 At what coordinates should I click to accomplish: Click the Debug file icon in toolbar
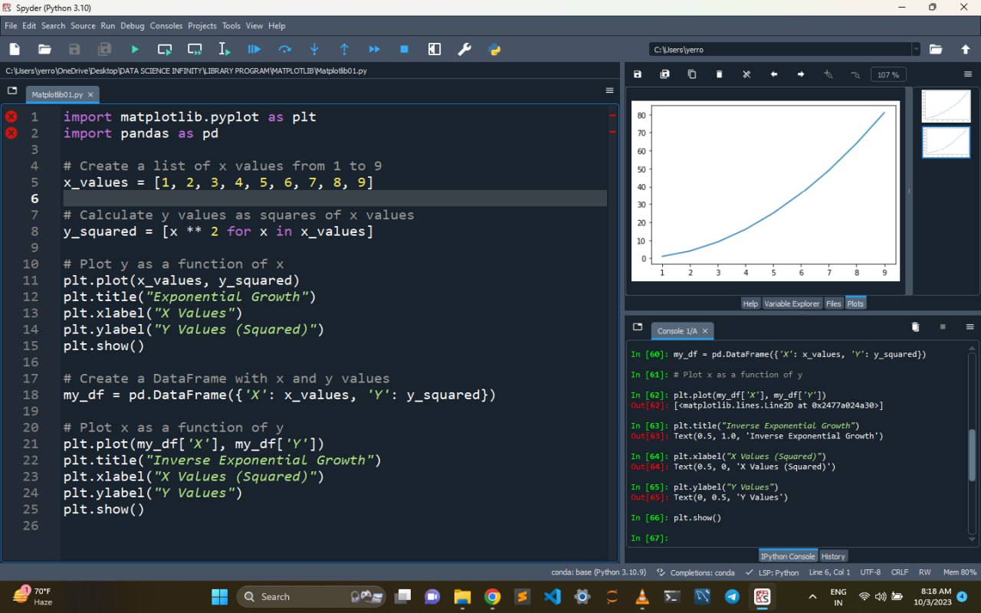tap(254, 49)
